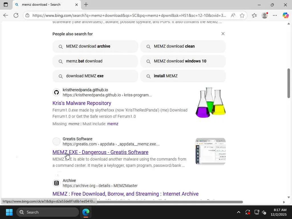292x219 pixels.
Task: Click GitHub favicon for kristheredpanda
Action: (56, 92)
